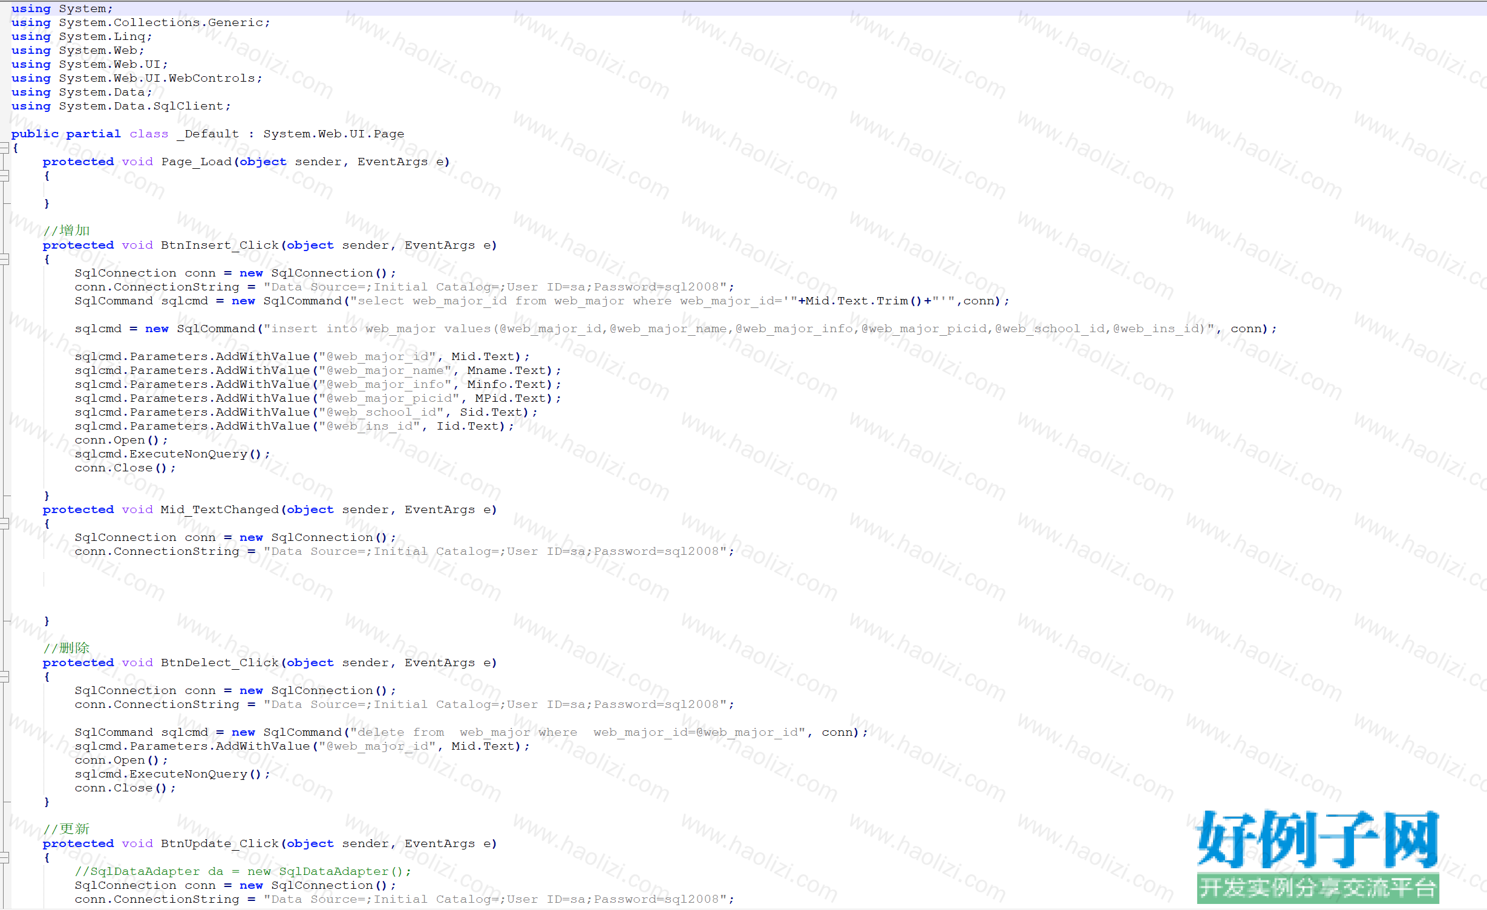The image size is (1487, 910).
Task: Click the 'using System.Web.UI.WebControls;' line
Action: (x=137, y=78)
